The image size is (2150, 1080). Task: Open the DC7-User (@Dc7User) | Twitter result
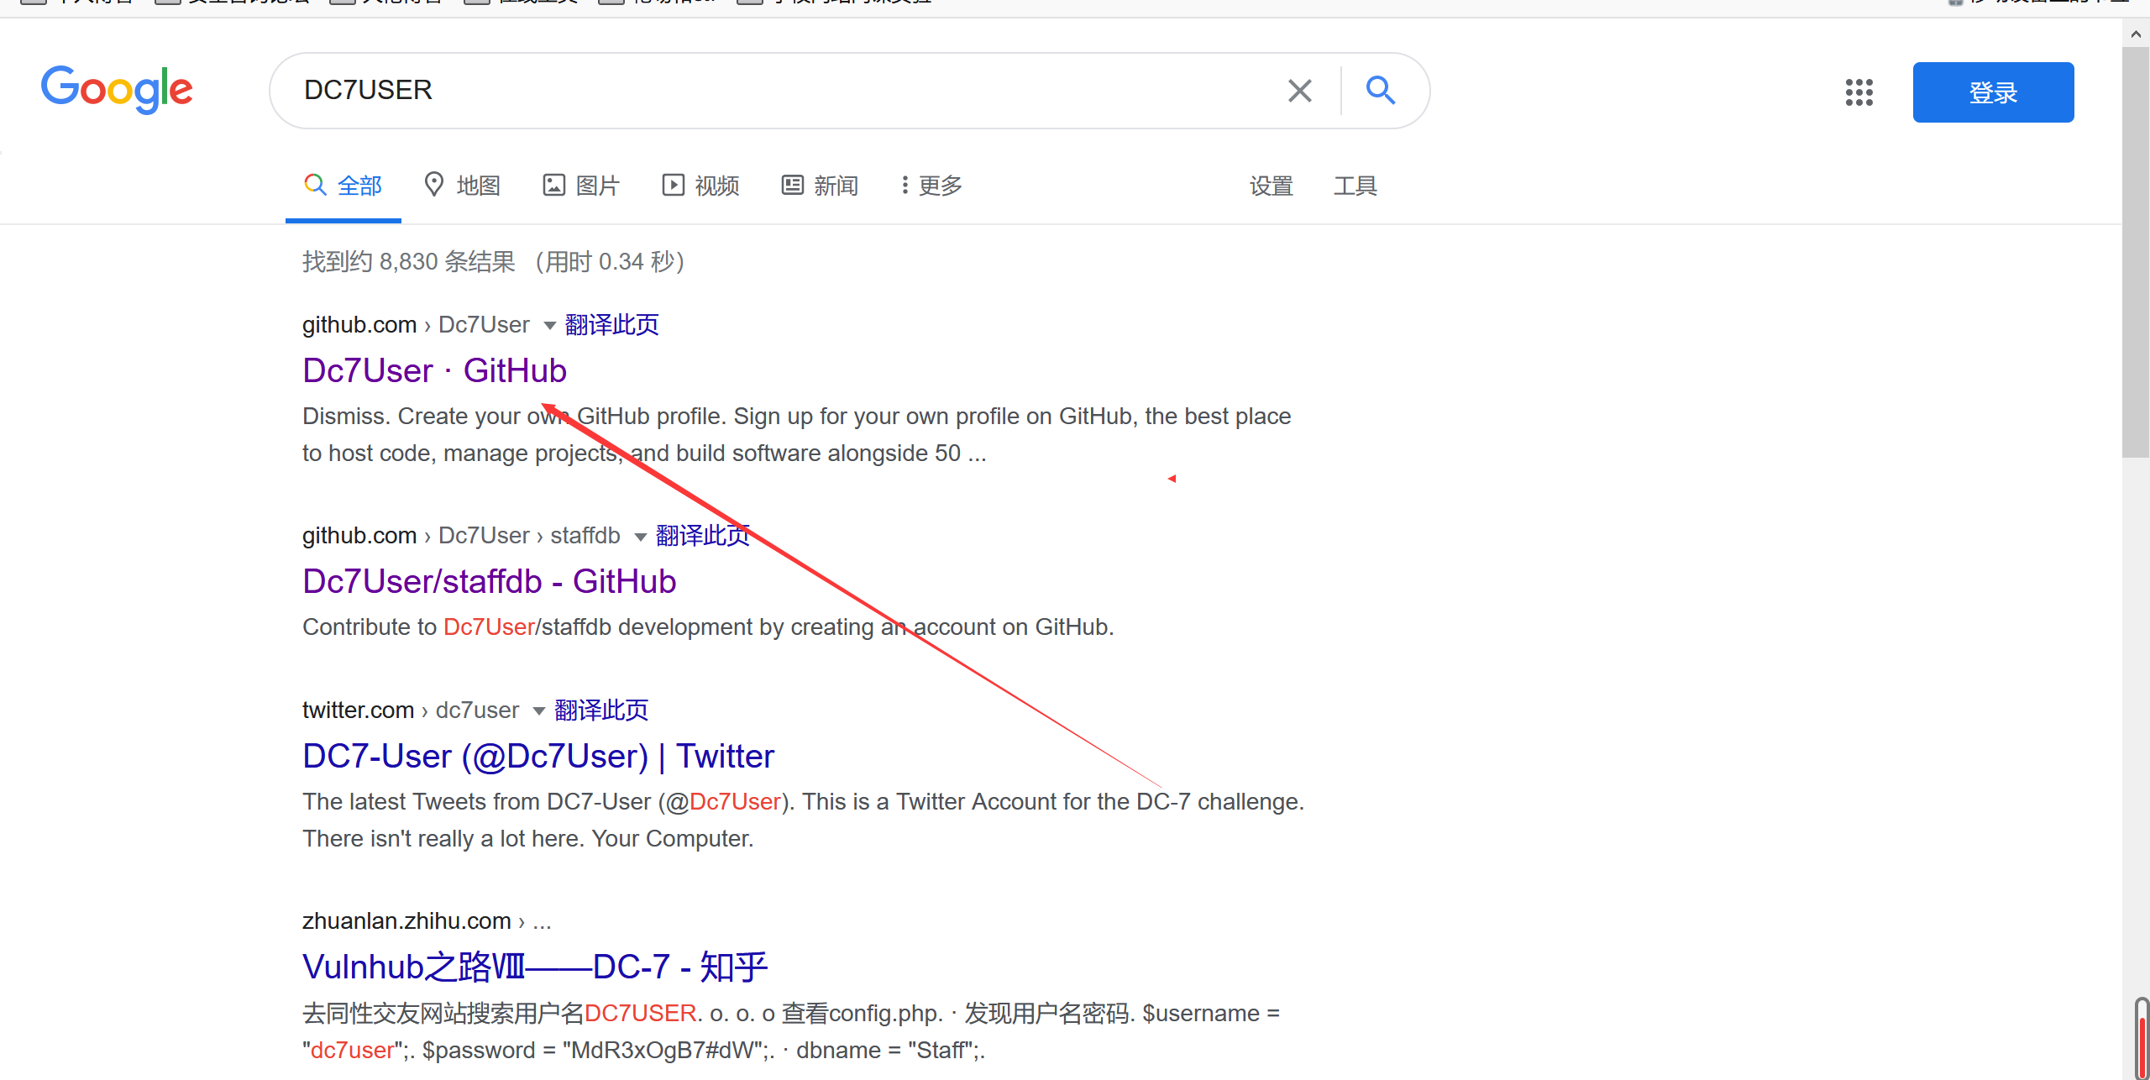[x=537, y=756]
